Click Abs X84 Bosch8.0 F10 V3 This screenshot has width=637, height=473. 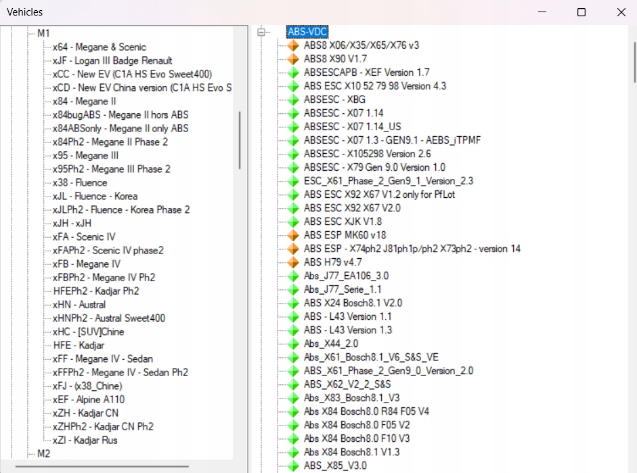357,438
